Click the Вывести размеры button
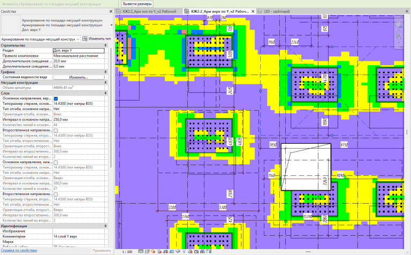The image size is (411, 255). point(137,4)
